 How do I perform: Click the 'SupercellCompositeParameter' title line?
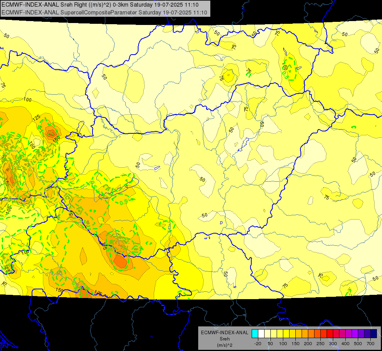click(x=99, y=12)
